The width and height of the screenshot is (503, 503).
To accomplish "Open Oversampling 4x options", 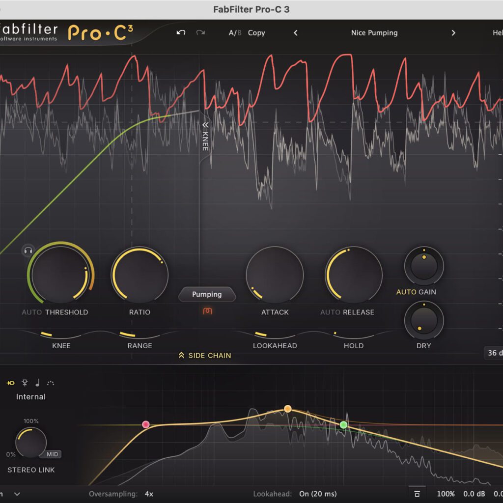I will tap(149, 494).
